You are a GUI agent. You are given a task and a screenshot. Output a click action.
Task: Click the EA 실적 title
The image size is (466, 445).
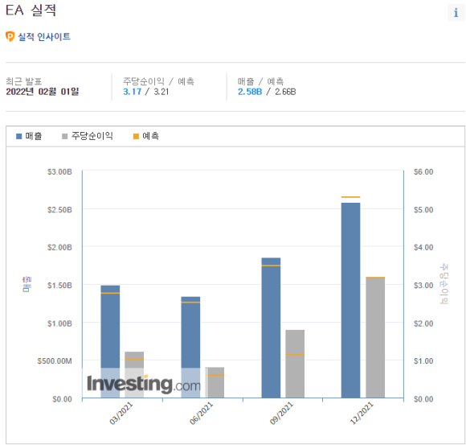coord(31,10)
